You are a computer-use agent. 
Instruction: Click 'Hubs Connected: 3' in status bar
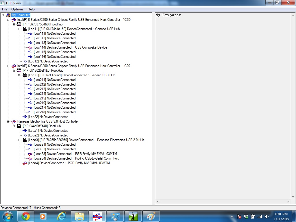47,208
